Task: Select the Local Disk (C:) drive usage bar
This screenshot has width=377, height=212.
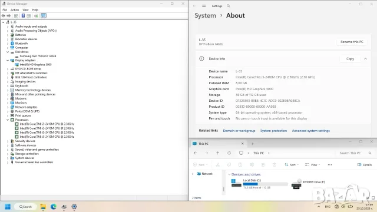Action: 265,184
